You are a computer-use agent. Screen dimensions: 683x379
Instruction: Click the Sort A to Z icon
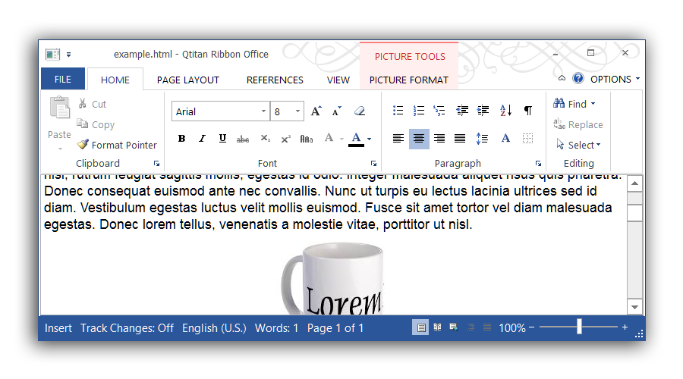(505, 111)
